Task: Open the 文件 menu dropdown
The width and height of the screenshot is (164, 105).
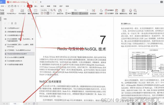Action: pos(3,6)
